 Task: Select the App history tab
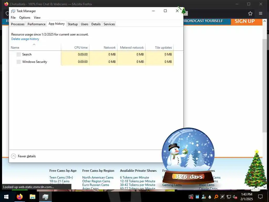click(x=57, y=24)
